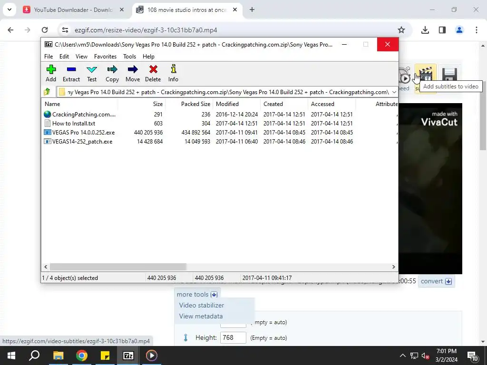Open Chrome three-dot menu
Screen dimensions: 487x365
tap(477, 30)
